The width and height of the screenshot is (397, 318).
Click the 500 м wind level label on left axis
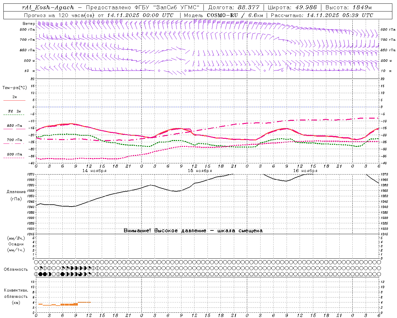click(x=29, y=61)
